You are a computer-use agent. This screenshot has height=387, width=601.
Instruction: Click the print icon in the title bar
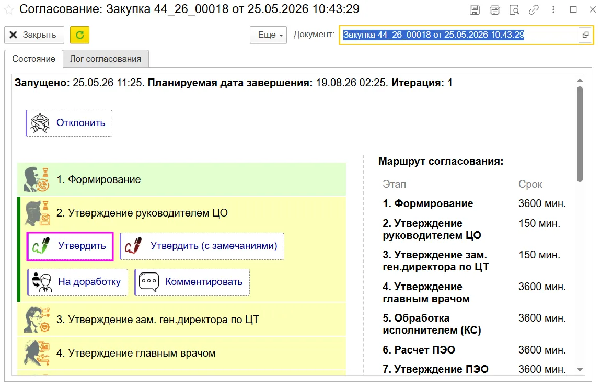(x=495, y=9)
